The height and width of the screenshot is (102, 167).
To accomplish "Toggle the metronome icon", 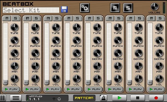I will pos(103,98).
